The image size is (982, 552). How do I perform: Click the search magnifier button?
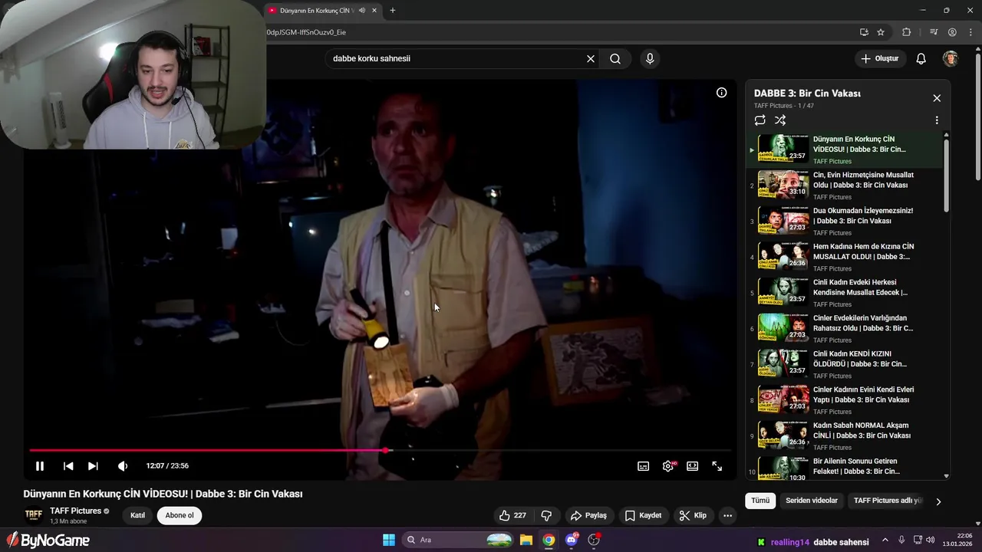[615, 58]
